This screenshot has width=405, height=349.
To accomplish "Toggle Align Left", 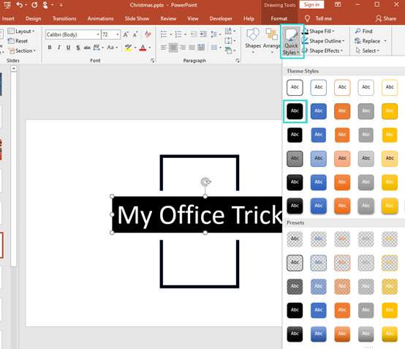I will 164,48.
